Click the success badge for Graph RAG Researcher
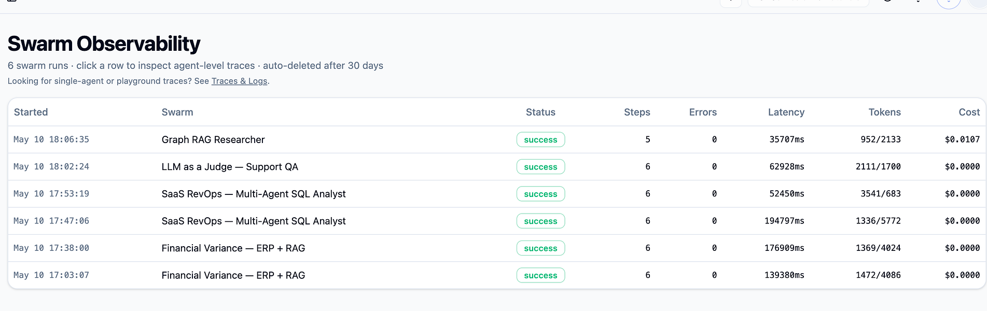Image resolution: width=987 pixels, height=311 pixels. 540,139
